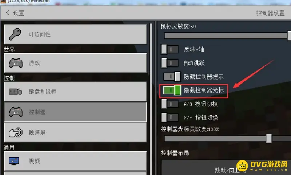
Task: Click the touch hand icon for 触摸屏
Action: (16, 133)
